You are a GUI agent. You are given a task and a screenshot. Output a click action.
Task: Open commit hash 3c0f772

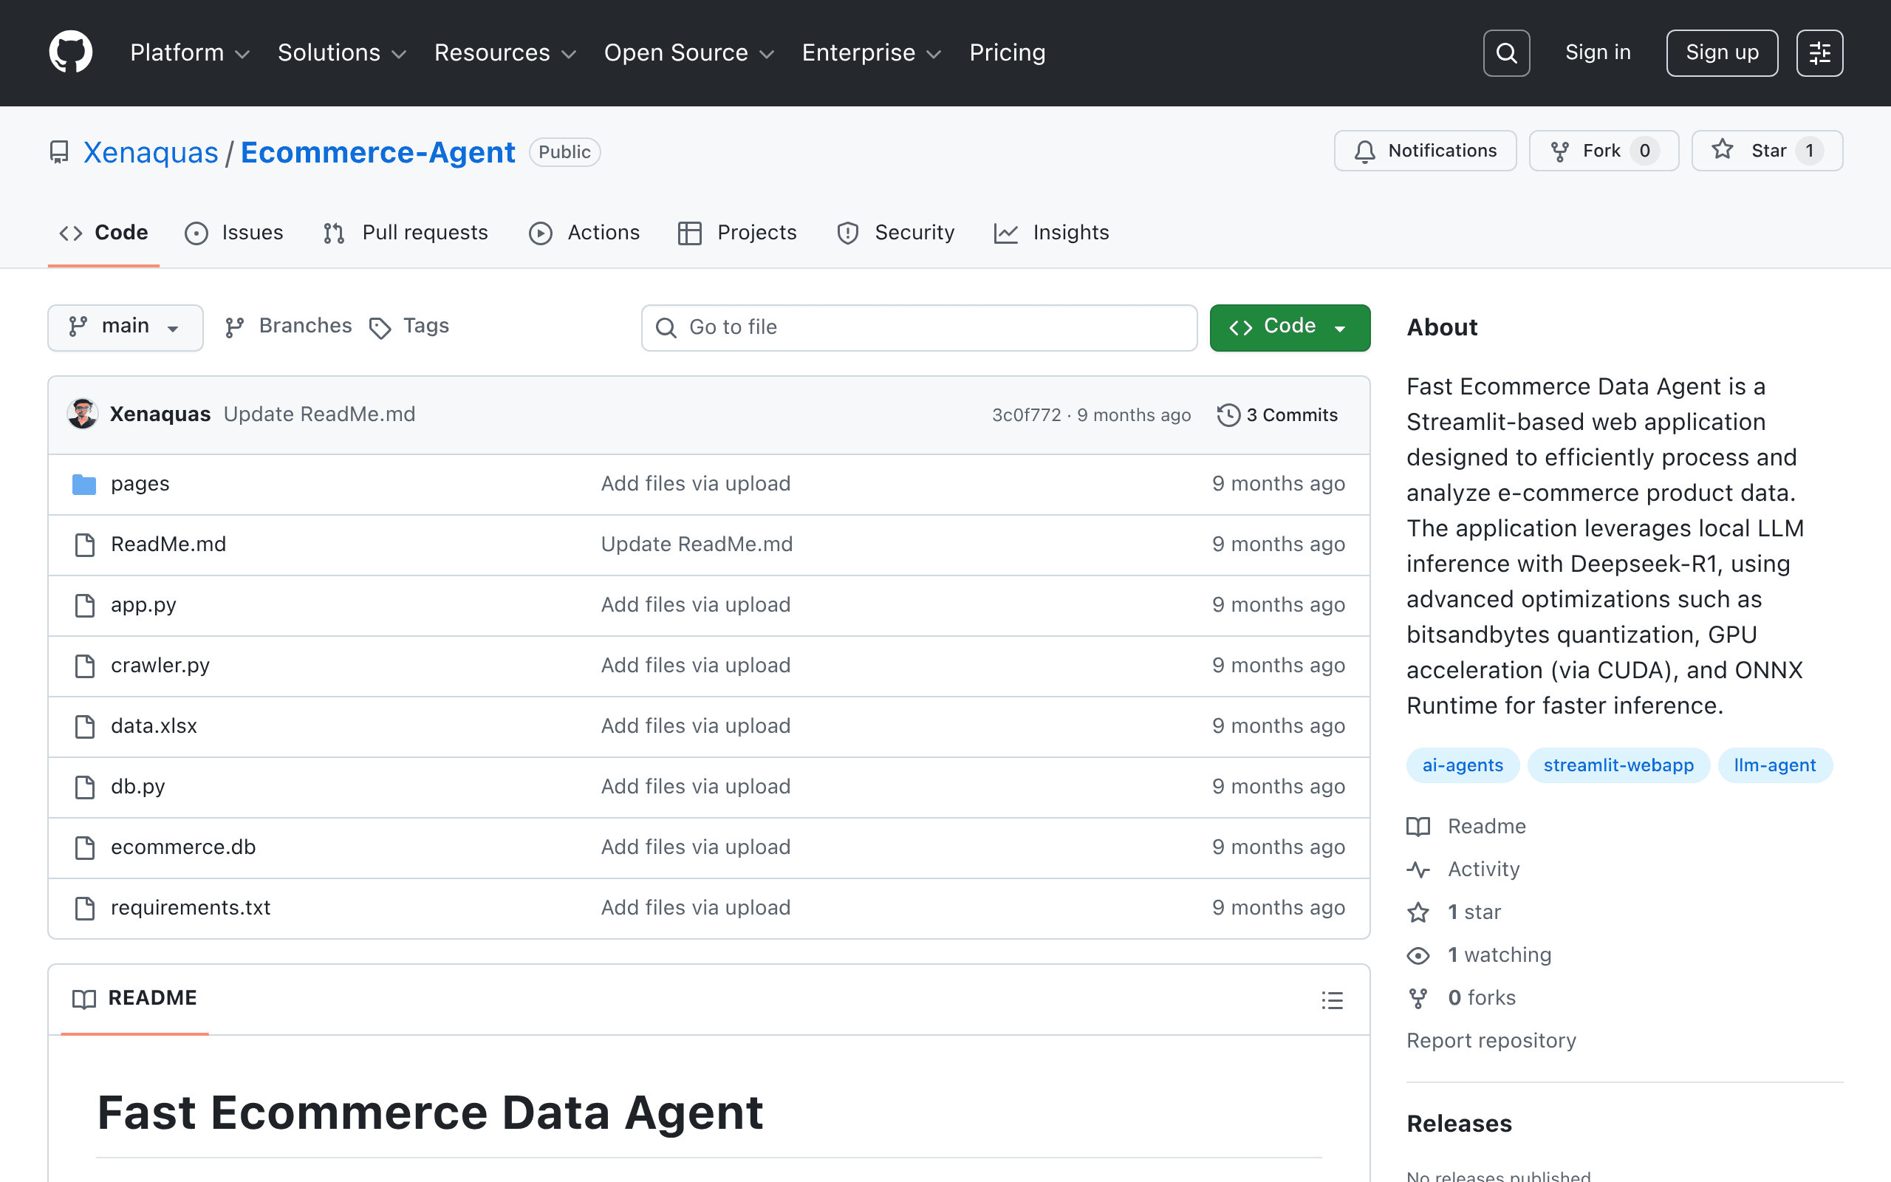[x=1027, y=414]
